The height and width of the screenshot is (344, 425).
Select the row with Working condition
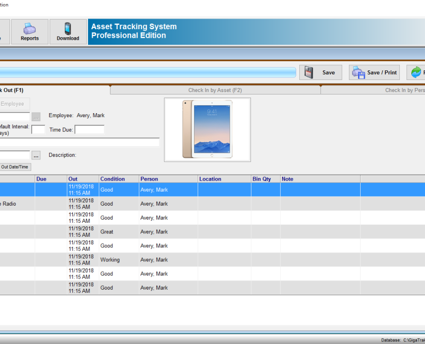212,260
